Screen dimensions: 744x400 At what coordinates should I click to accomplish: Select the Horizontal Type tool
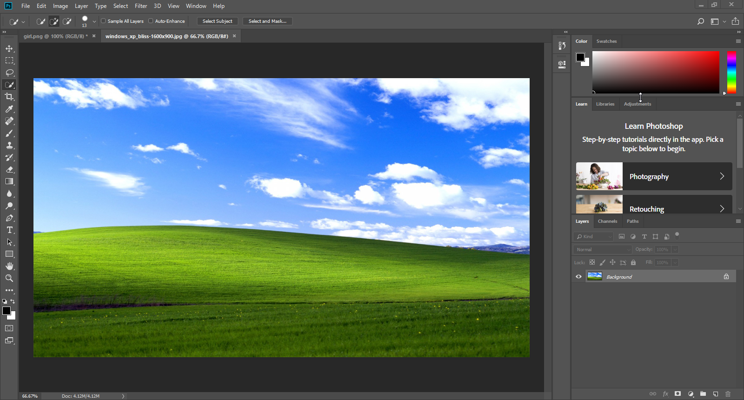(x=9, y=230)
